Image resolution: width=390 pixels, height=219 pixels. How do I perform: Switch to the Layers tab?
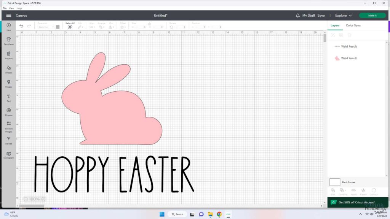coord(335,25)
